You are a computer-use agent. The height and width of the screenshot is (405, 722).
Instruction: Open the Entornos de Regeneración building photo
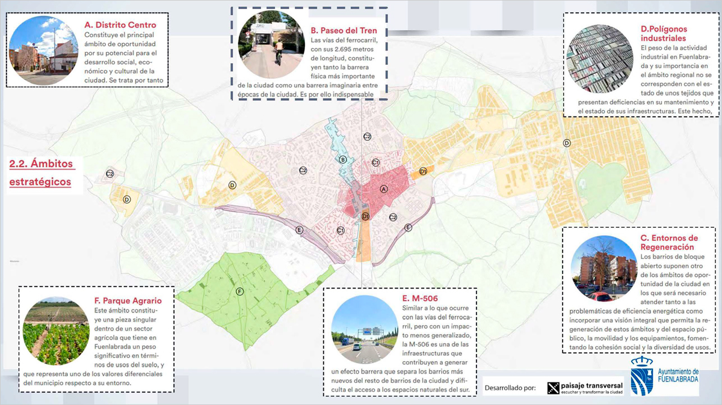tap(604, 267)
